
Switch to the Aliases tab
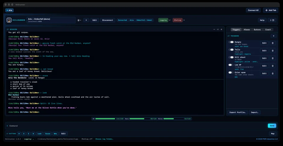tap(247, 30)
